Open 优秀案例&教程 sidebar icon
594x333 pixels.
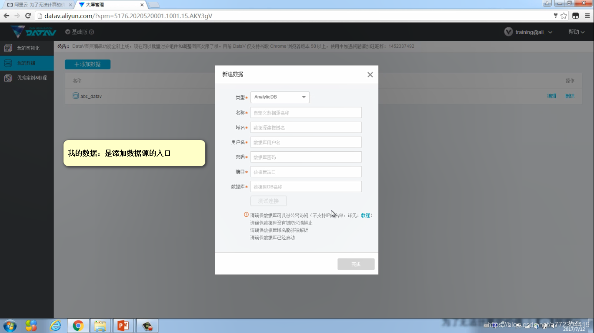point(8,78)
